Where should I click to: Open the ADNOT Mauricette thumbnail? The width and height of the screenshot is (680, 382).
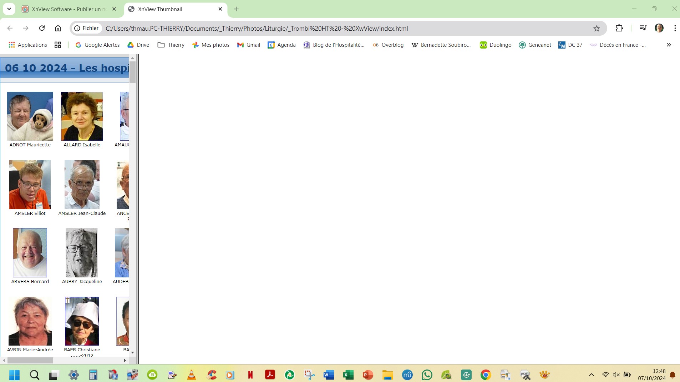30,116
